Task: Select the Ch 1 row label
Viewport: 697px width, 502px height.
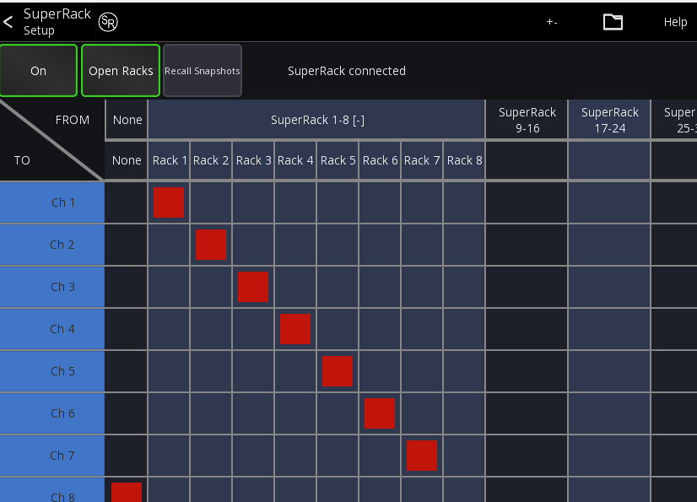Action: point(52,202)
